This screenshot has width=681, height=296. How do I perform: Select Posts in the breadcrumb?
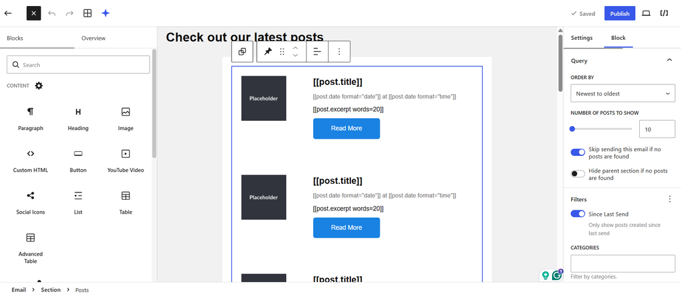click(82, 289)
